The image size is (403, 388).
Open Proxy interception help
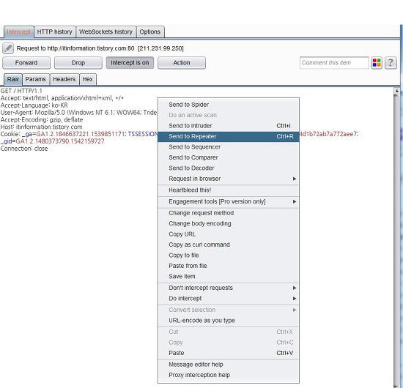coord(228,375)
